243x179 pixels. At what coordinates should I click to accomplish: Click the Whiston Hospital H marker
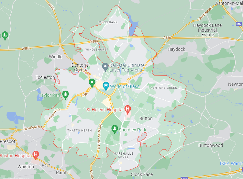pos(36,155)
